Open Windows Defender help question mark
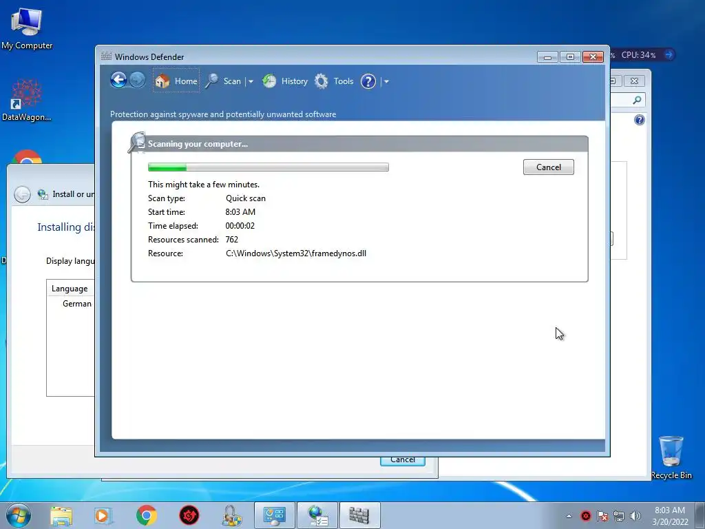 pyautogui.click(x=368, y=81)
